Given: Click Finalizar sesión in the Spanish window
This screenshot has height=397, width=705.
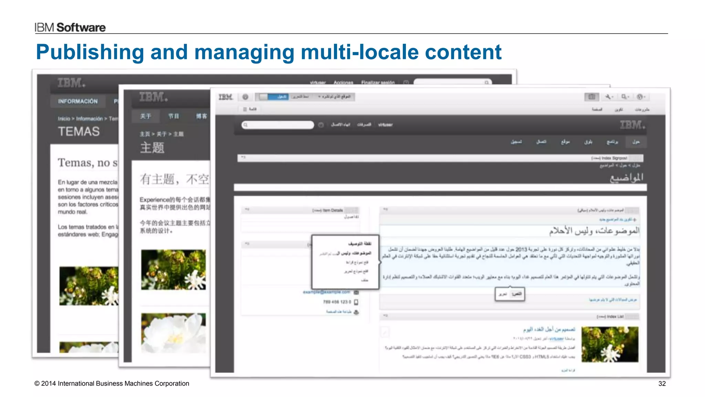Looking at the screenshot, I should pos(378,83).
